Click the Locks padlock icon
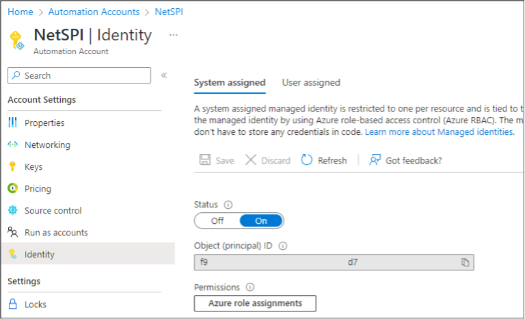The height and width of the screenshot is (319, 525). 12,304
